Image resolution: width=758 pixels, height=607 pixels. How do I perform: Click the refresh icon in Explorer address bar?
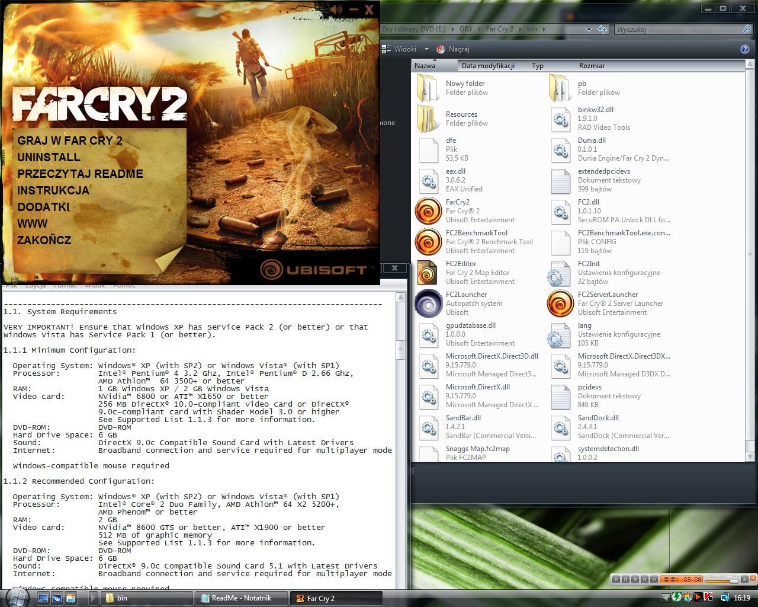[x=602, y=29]
